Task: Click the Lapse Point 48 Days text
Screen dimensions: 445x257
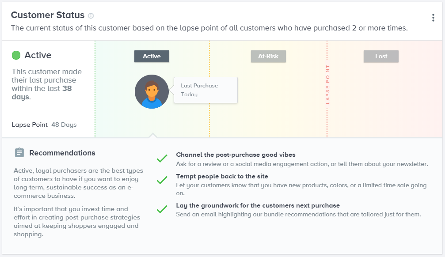Action: tap(44, 125)
